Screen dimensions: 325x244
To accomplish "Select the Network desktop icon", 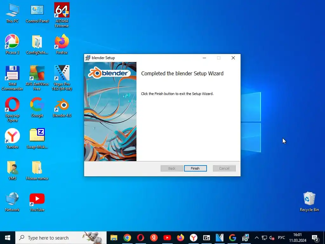I will point(12,202).
